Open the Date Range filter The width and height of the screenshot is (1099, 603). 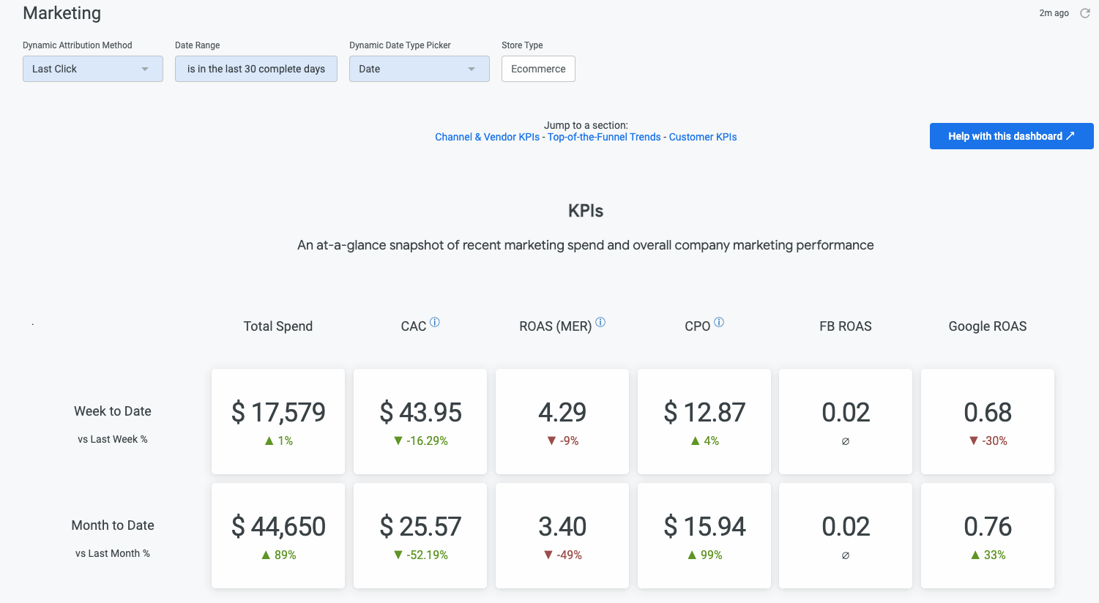[256, 69]
